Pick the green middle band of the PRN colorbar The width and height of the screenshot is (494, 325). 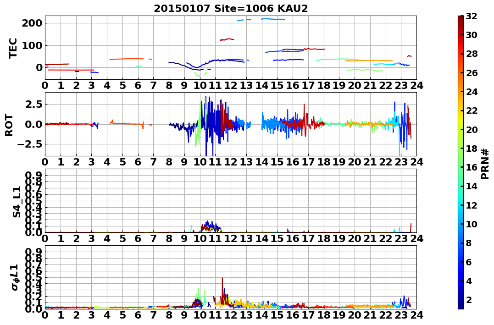point(461,158)
